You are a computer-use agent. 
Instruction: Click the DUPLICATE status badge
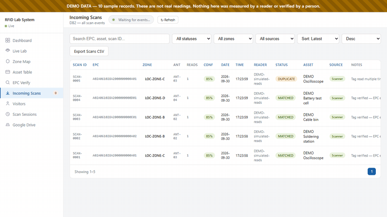point(286,79)
